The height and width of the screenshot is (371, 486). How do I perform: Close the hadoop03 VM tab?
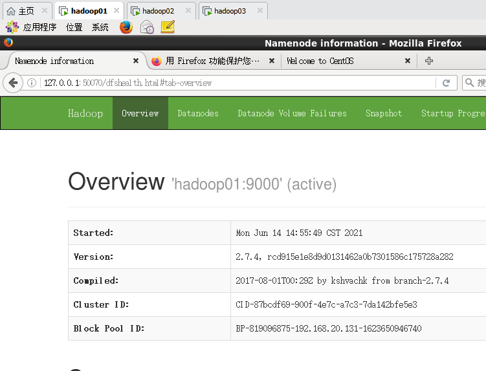tap(260, 11)
